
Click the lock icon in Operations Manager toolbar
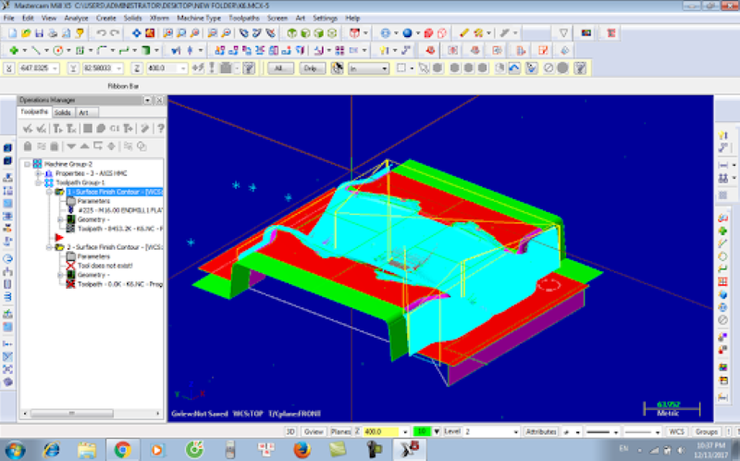28,146
